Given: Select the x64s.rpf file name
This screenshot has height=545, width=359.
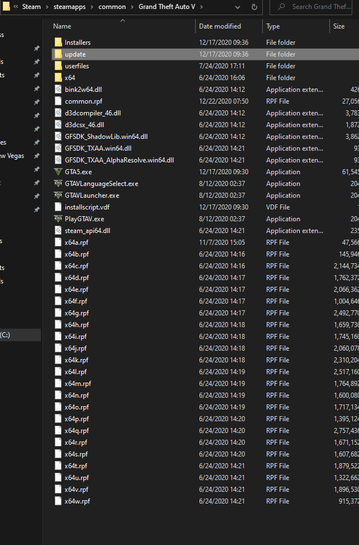Looking at the screenshot, I should [x=76, y=454].
